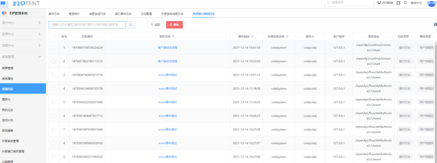Toggle the select-all checkbox in table header

coord(53,36)
